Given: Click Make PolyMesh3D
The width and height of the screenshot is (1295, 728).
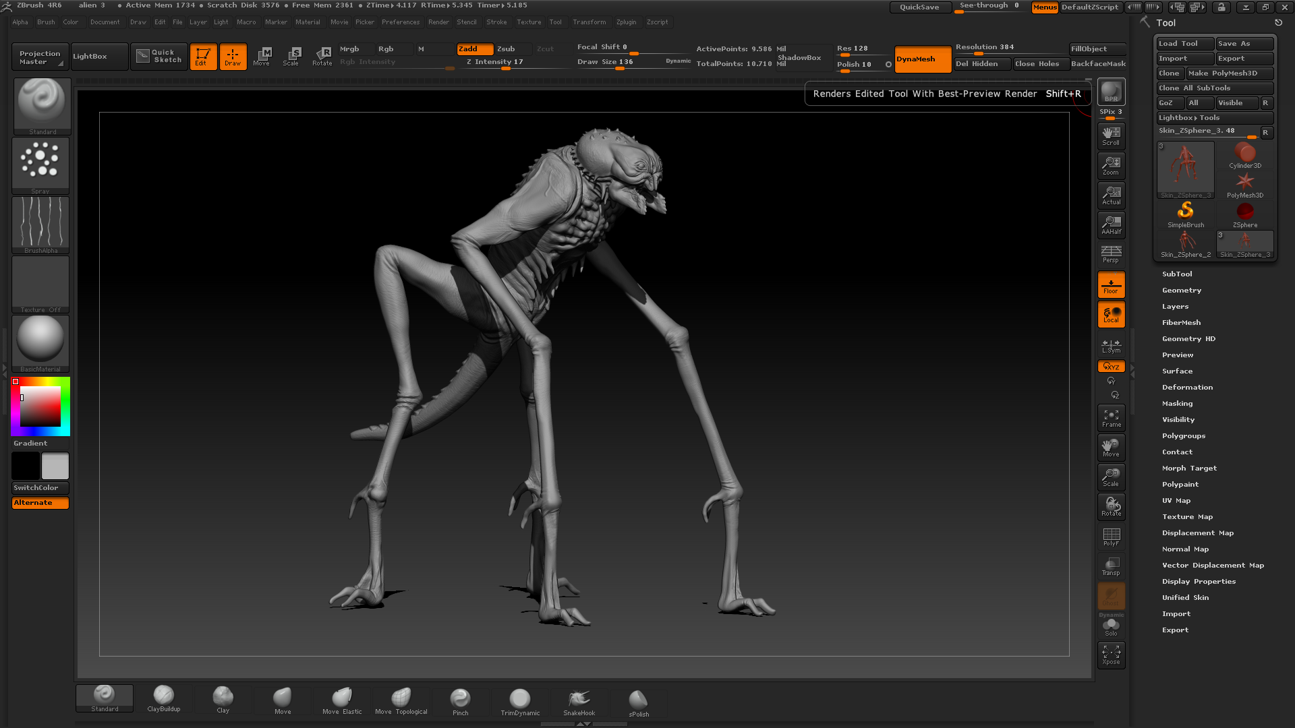Looking at the screenshot, I should 1230,73.
